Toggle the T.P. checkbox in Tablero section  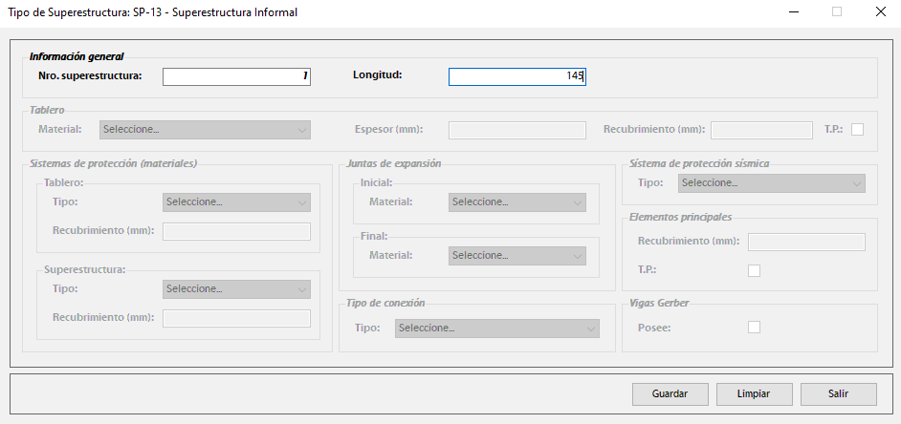857,130
